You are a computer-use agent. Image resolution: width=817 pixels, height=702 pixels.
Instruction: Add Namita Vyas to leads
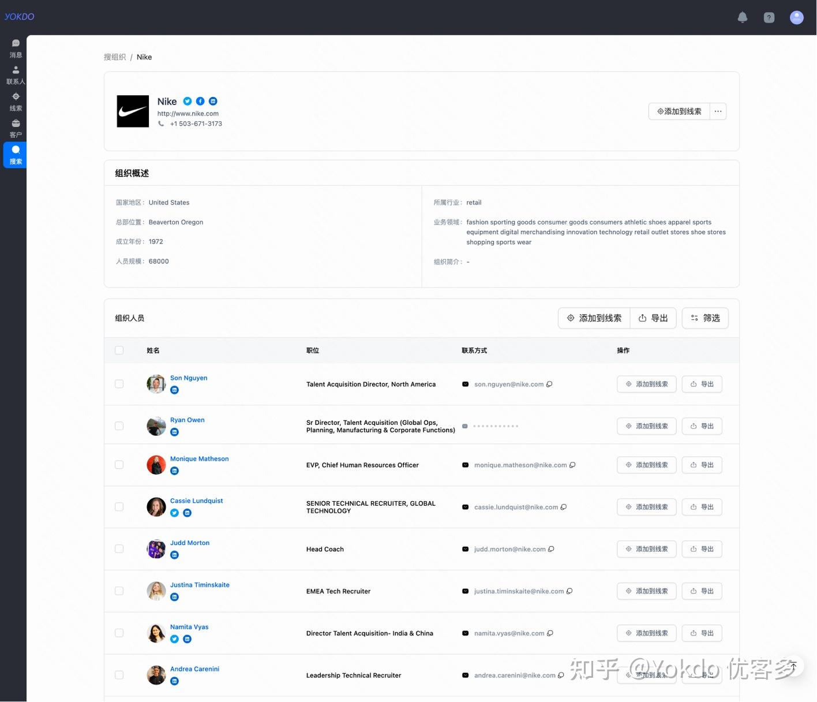coord(647,633)
